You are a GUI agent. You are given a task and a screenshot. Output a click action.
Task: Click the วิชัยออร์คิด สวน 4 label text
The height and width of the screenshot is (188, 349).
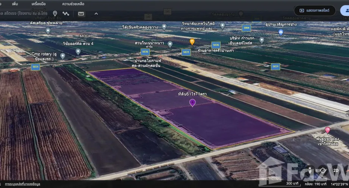click(78, 44)
